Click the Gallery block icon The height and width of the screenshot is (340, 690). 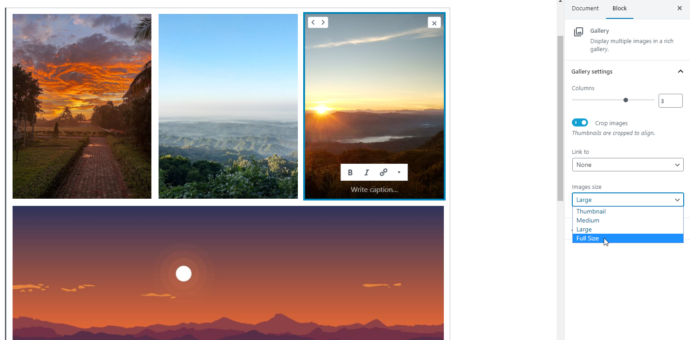(579, 31)
